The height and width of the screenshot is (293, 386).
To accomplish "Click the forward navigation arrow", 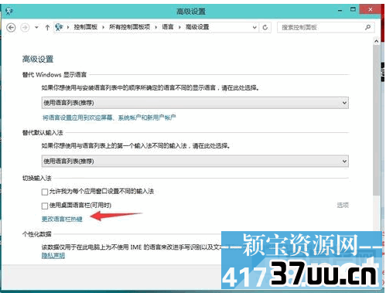I will click(25, 27).
